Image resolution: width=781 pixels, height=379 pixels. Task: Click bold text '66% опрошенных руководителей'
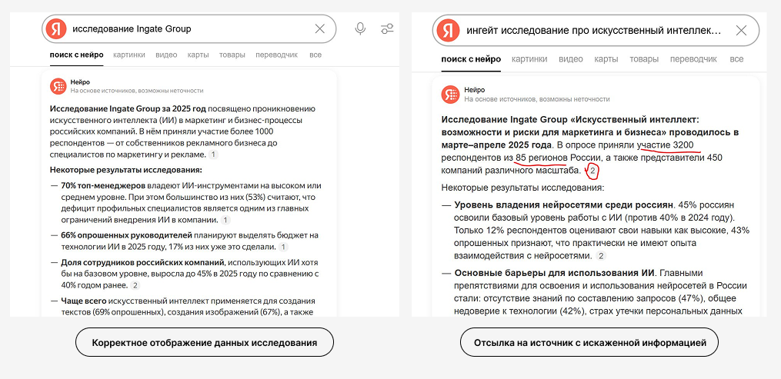pyautogui.click(x=126, y=234)
